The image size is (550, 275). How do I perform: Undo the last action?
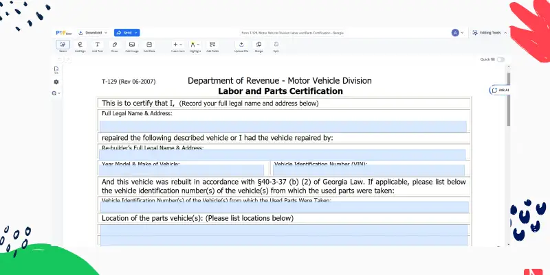(60, 60)
